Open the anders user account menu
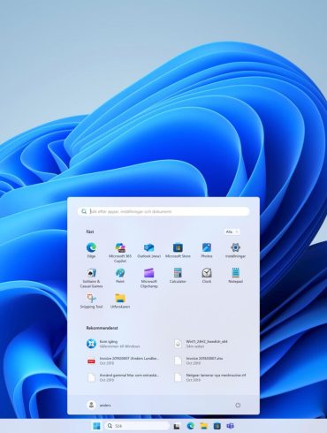The height and width of the screenshot is (433, 327). click(x=99, y=405)
